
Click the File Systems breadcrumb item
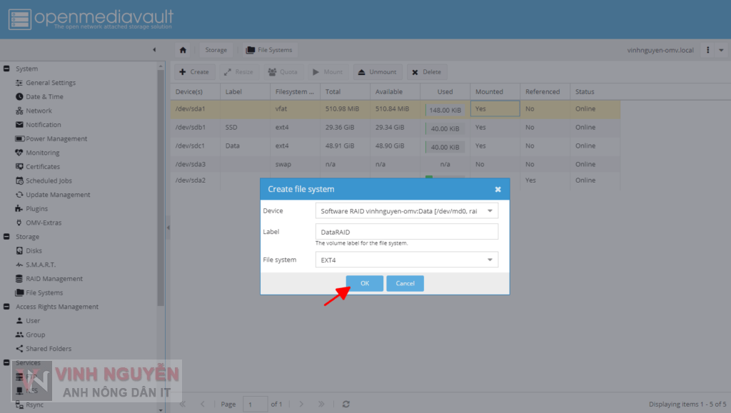click(269, 49)
